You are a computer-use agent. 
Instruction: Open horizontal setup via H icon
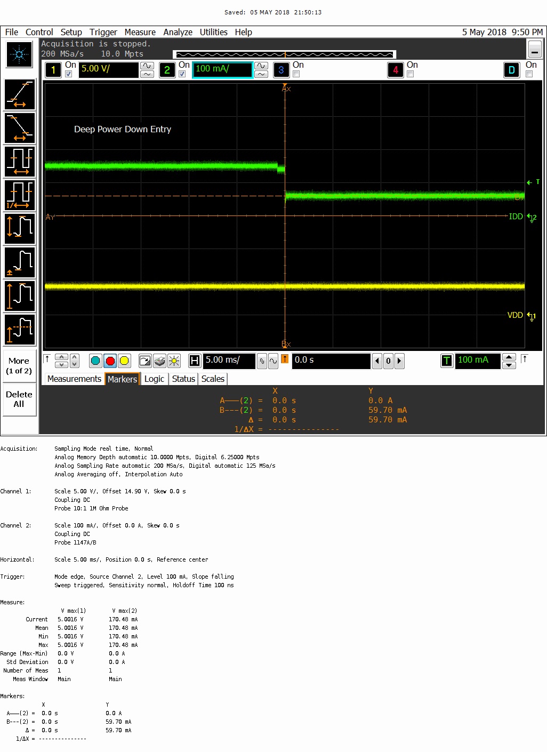(195, 361)
